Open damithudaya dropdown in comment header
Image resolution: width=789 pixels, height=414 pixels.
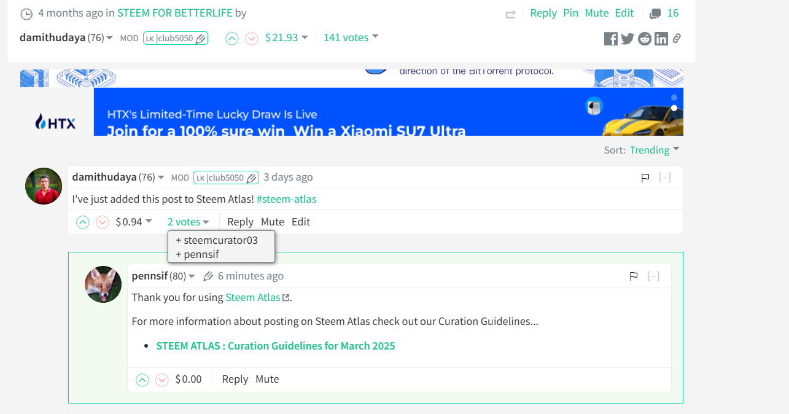point(119,177)
